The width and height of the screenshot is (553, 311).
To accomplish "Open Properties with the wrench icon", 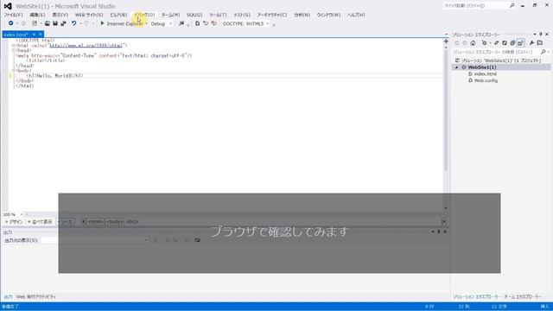I will pyautogui.click(x=532, y=43).
